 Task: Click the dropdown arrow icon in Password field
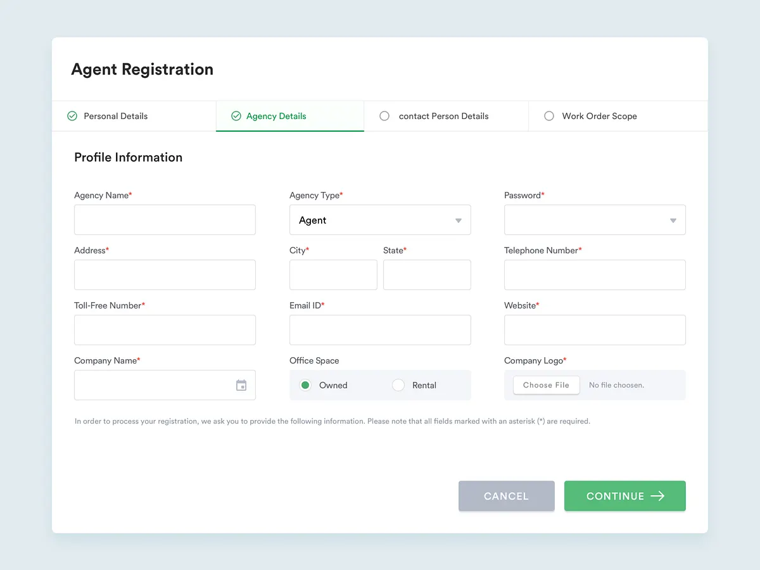(672, 220)
